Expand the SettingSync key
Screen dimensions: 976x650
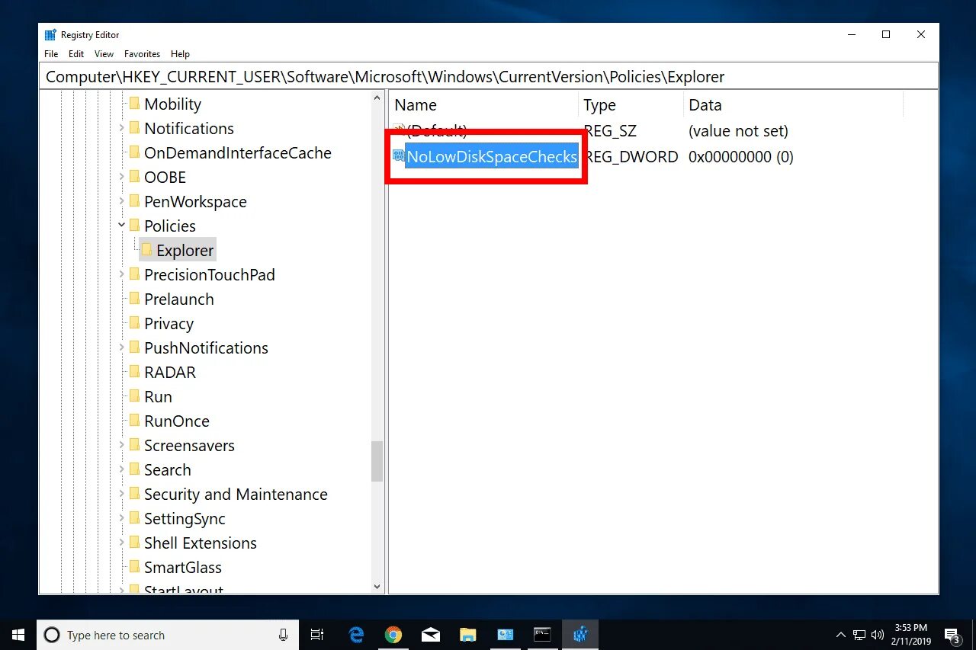121,518
